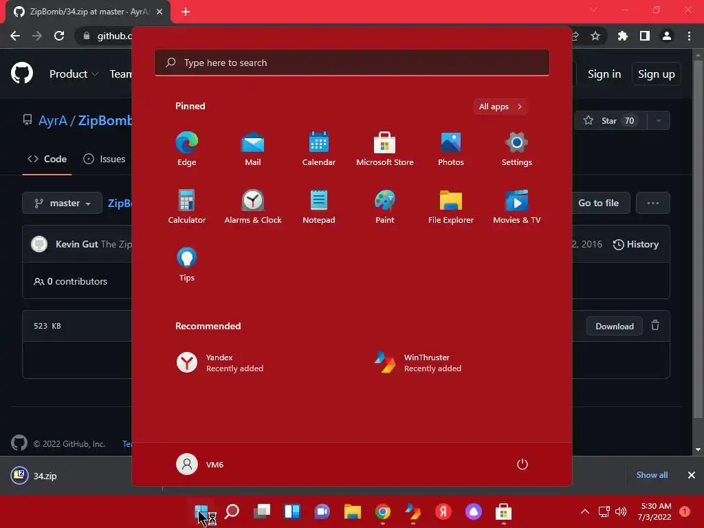
Task: Click Show all downloads
Action: coord(652,475)
